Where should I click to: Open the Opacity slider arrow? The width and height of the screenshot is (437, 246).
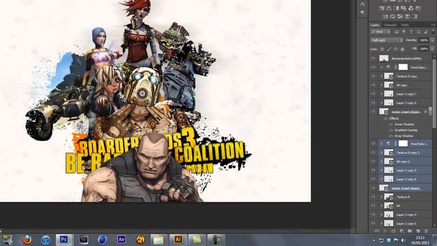click(x=432, y=40)
